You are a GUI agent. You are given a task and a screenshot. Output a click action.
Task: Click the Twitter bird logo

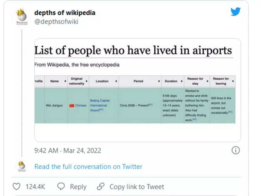[x=235, y=12]
